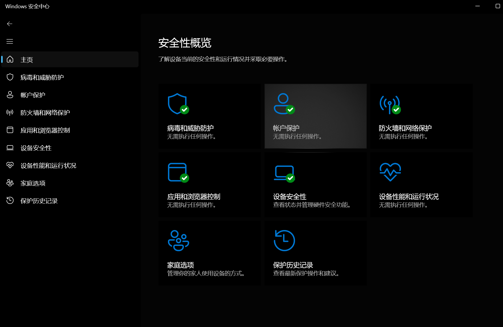The height and width of the screenshot is (327, 503).
Task: Open the hamburger navigation menu
Action: tap(10, 41)
